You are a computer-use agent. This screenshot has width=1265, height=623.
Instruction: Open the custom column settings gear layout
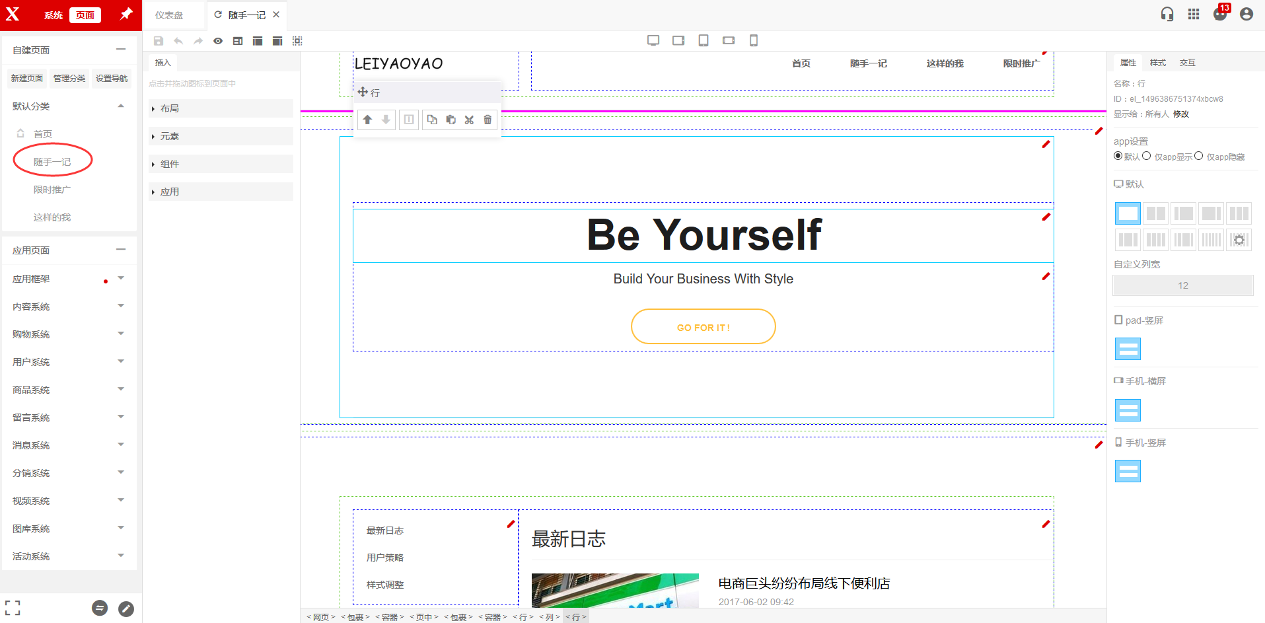click(1239, 240)
